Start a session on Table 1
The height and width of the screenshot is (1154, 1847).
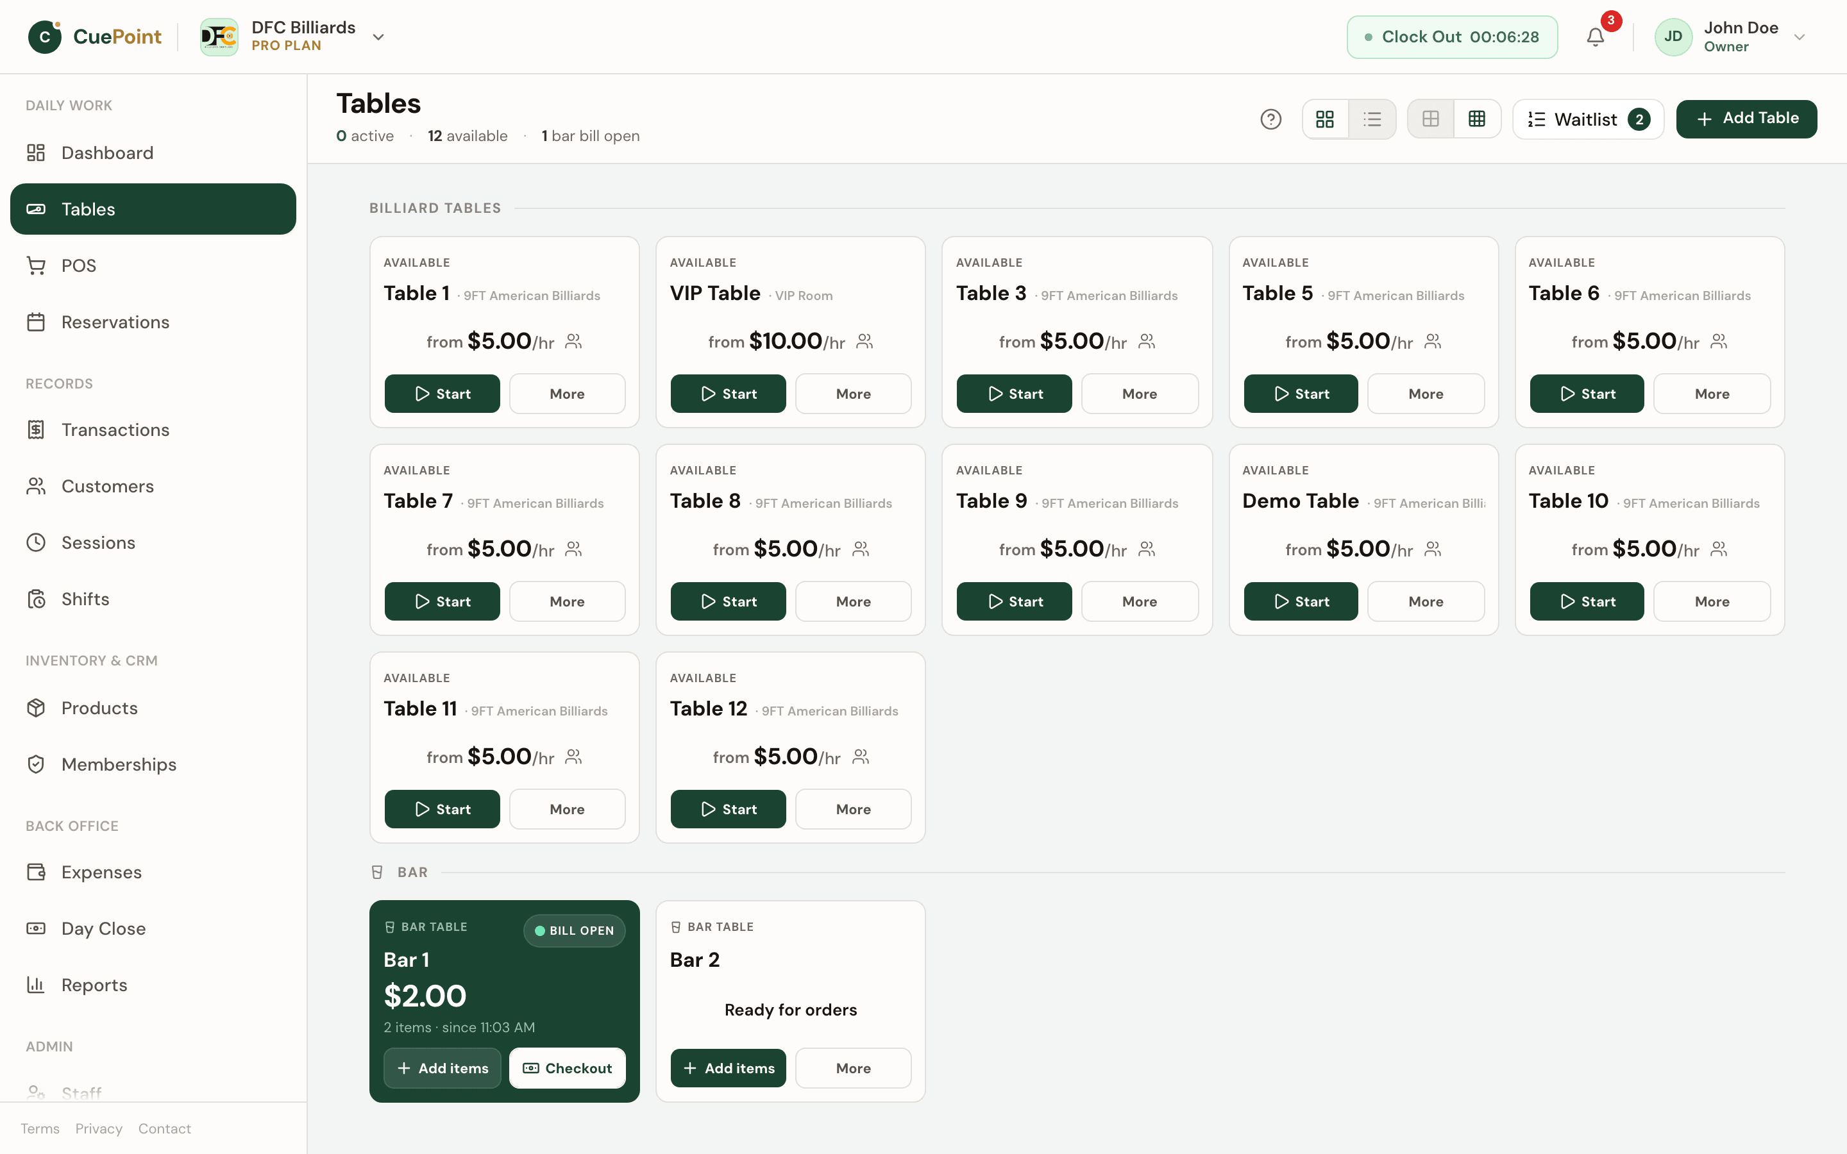pyautogui.click(x=442, y=394)
